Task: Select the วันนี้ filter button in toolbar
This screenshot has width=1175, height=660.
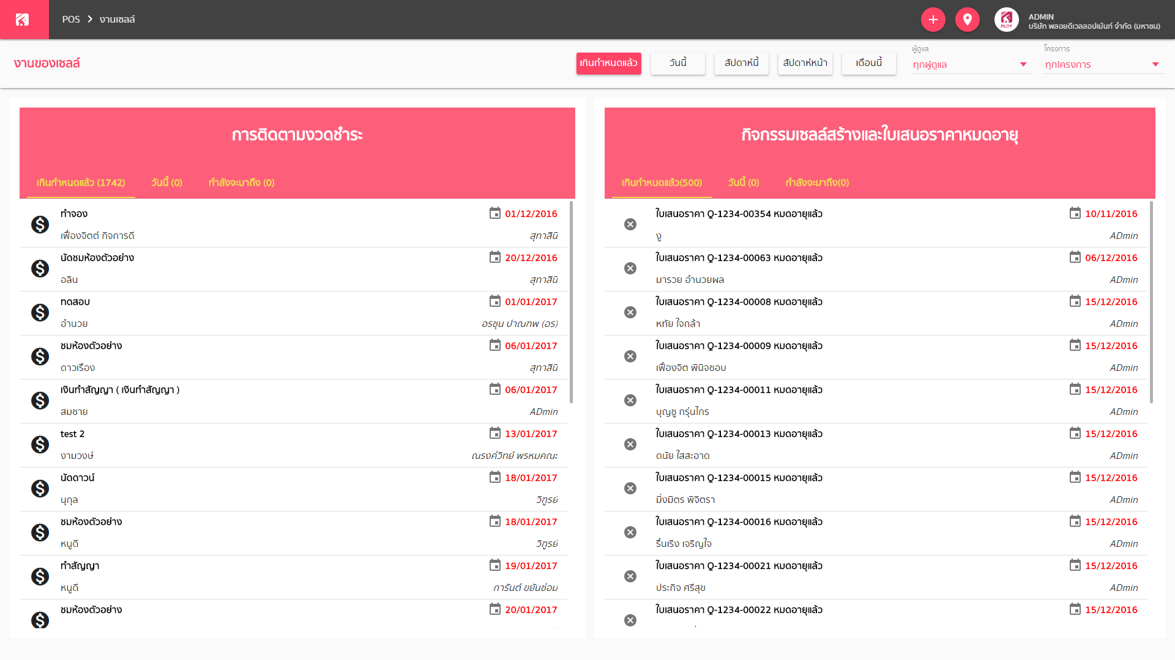Action: (678, 63)
